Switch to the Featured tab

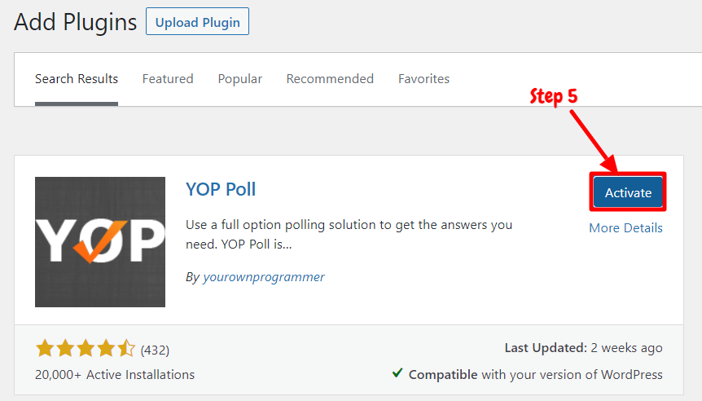click(168, 79)
